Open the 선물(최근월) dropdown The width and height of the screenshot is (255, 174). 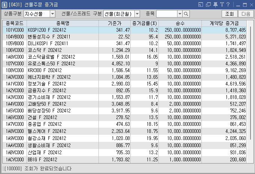[x=137, y=14]
